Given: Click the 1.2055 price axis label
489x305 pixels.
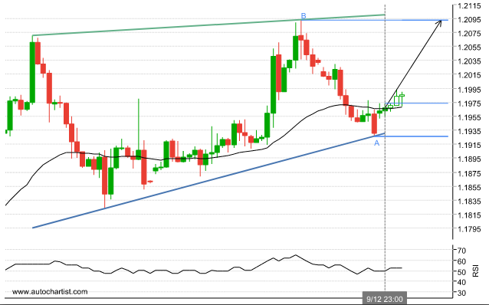Looking at the screenshot, I should point(469,48).
